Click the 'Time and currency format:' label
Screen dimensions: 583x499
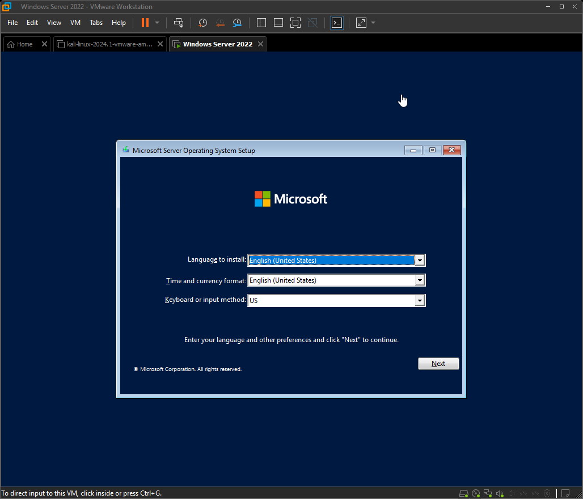point(206,281)
